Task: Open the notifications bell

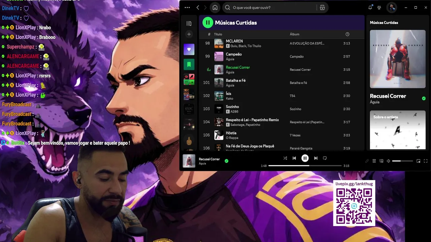Action: click(x=370, y=7)
